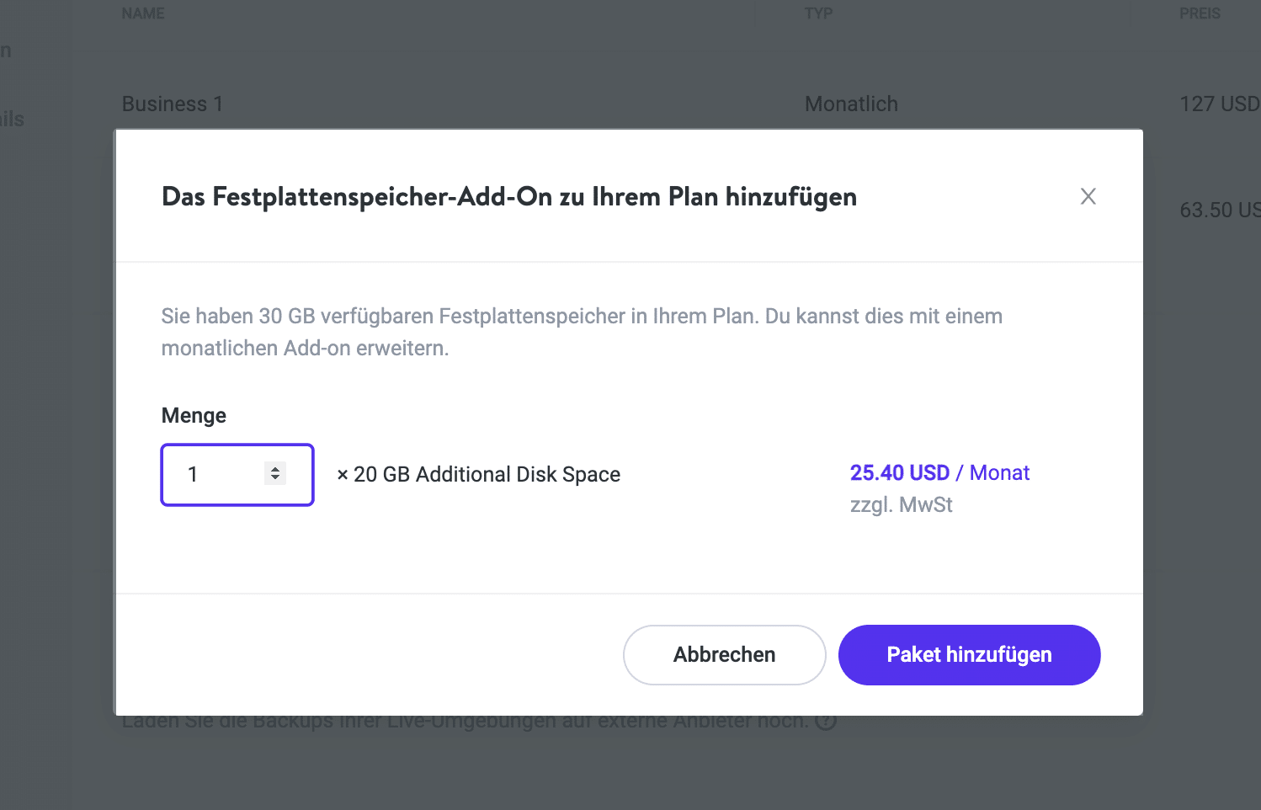Click the help question mark icon near backups text
The height and width of the screenshot is (810, 1261).
826,721
